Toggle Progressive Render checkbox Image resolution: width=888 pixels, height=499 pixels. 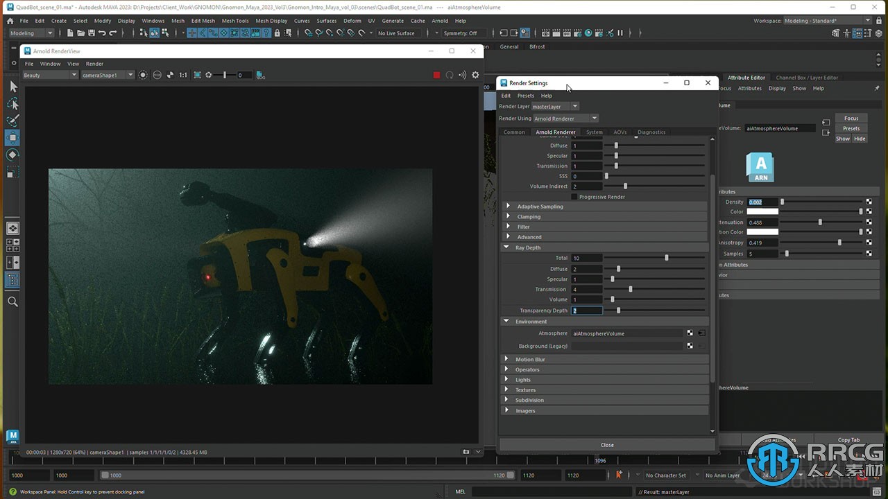point(574,197)
